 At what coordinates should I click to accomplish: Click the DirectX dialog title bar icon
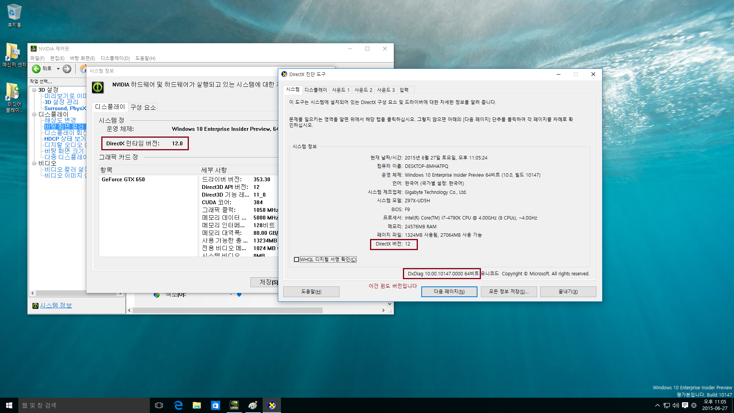(284, 74)
